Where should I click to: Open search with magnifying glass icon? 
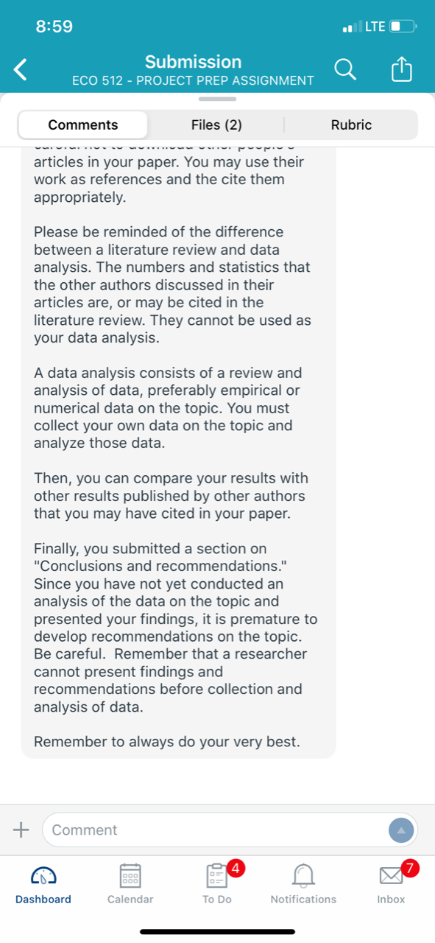pyautogui.click(x=344, y=70)
